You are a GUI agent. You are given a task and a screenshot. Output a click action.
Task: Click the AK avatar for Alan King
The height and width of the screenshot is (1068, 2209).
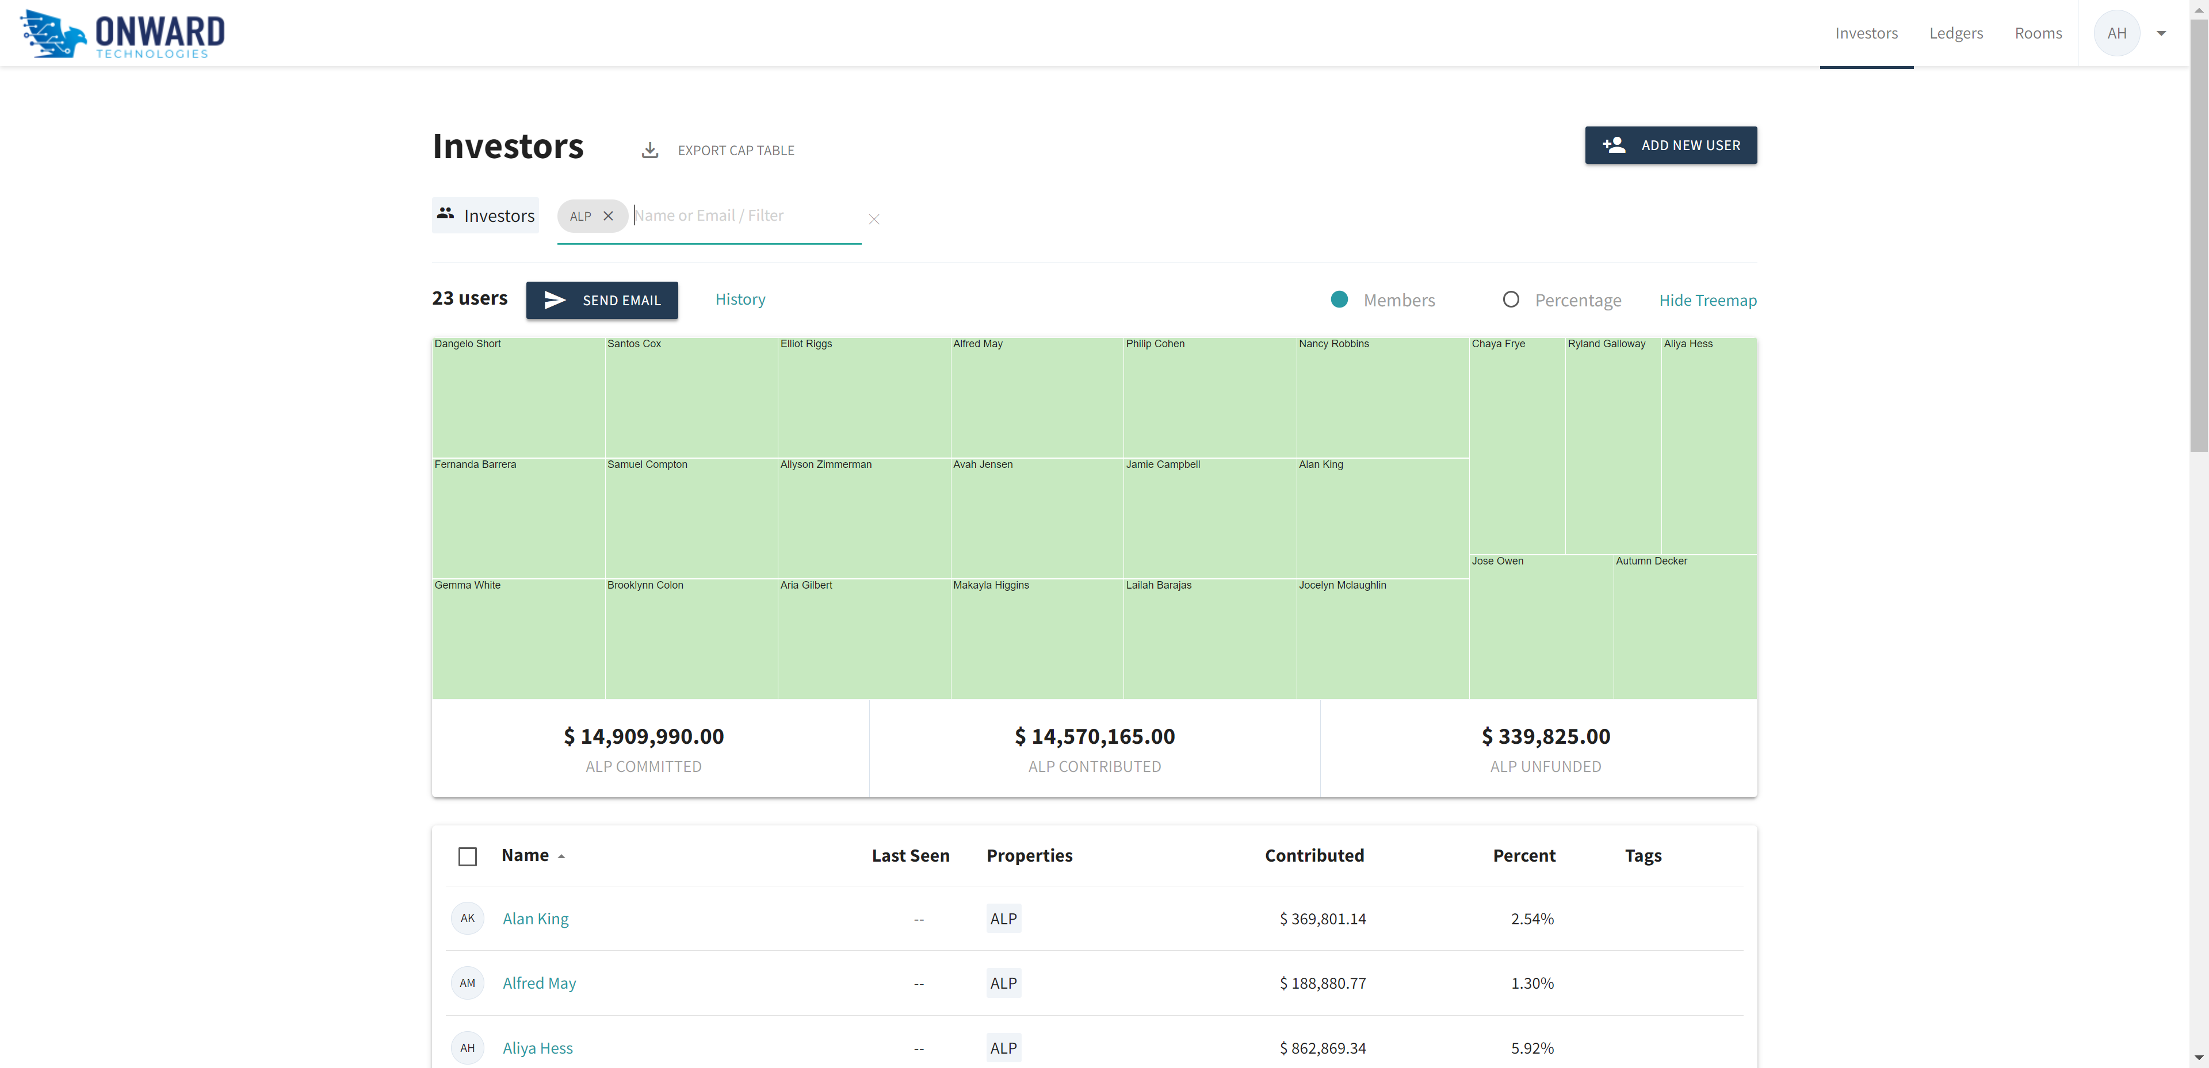[467, 918]
